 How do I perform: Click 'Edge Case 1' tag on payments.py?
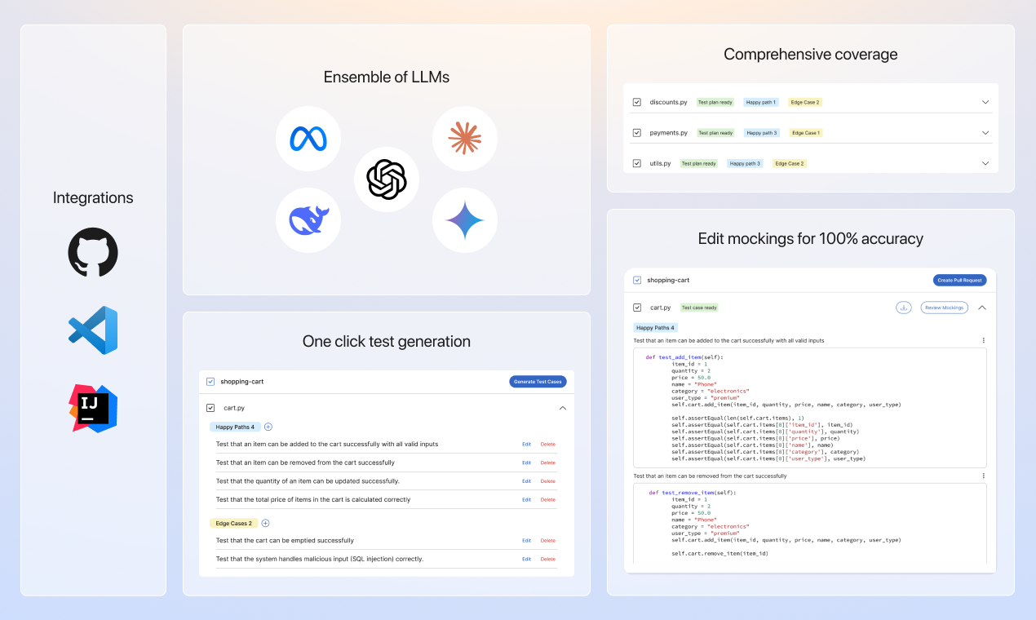[x=806, y=132]
